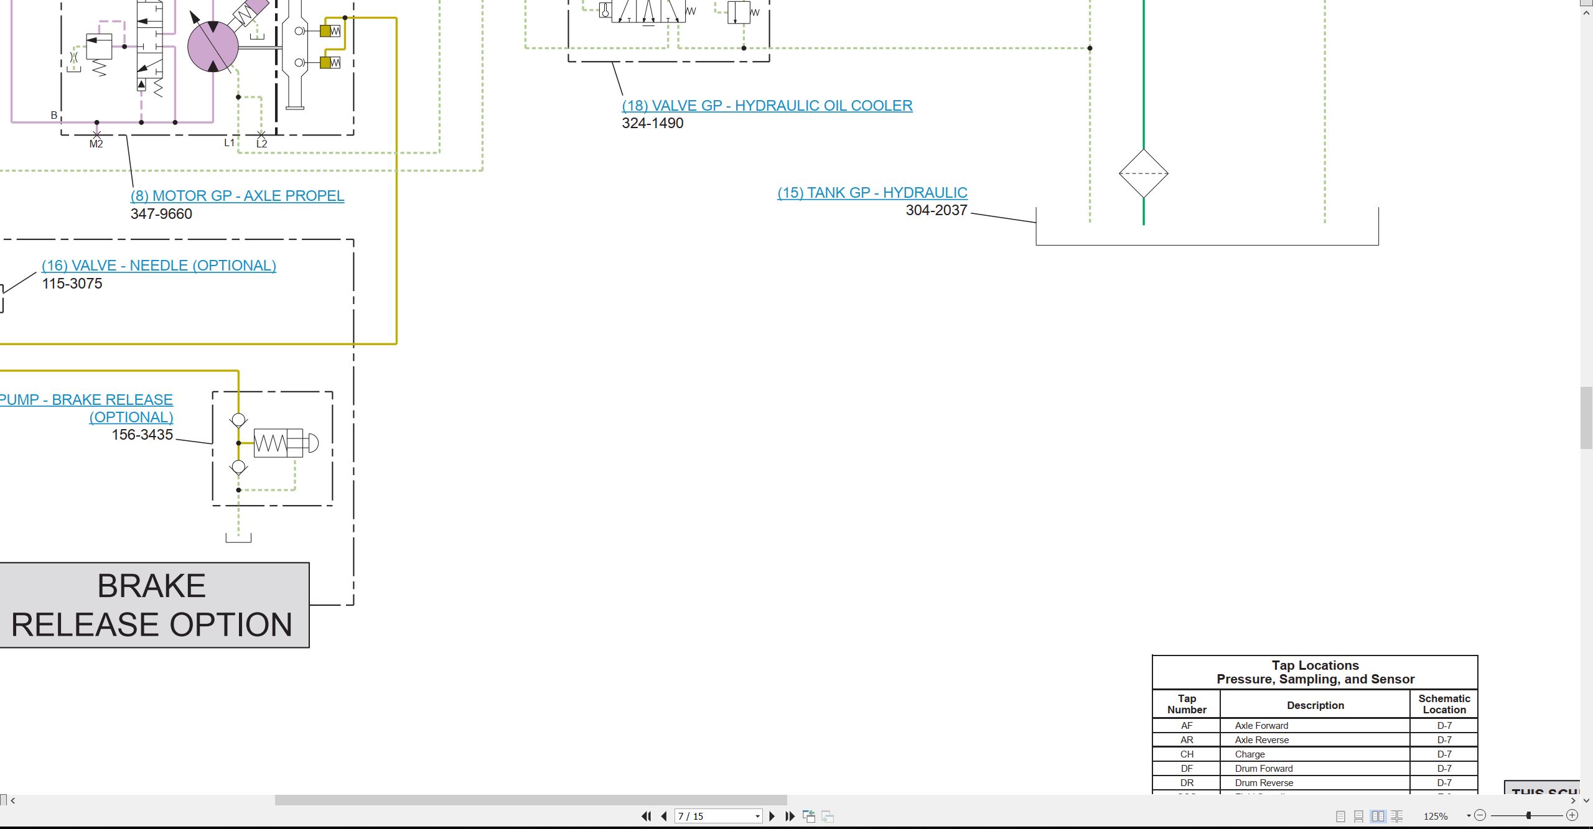Click the DF tap number cell
Viewport: 1593px width, 829px height.
tap(1187, 769)
